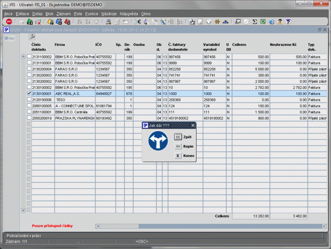
Task: Open the Dotaz menu
Action: [x=37, y=14]
